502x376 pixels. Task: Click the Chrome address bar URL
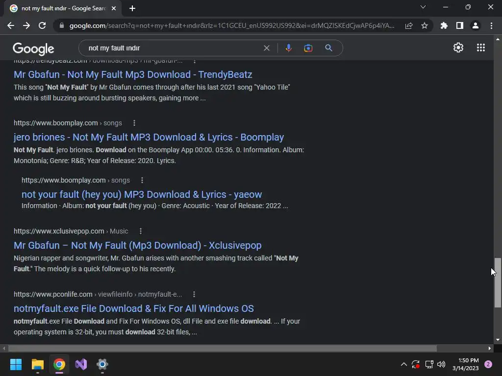coord(232,25)
